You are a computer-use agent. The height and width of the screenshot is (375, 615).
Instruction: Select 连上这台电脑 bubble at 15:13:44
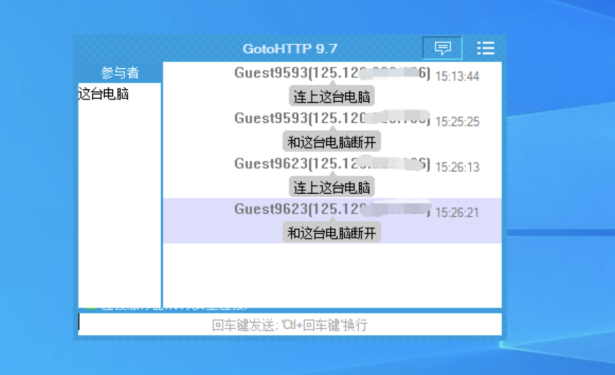pos(332,97)
